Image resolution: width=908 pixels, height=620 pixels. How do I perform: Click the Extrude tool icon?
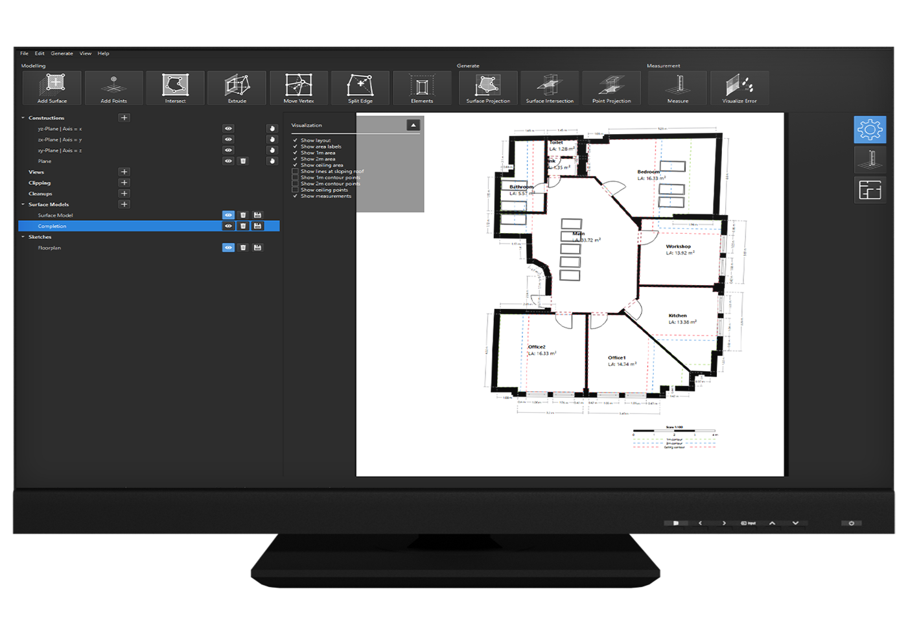[237, 87]
